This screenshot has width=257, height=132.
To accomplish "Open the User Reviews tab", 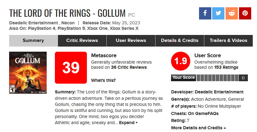I will click(x=131, y=40).
